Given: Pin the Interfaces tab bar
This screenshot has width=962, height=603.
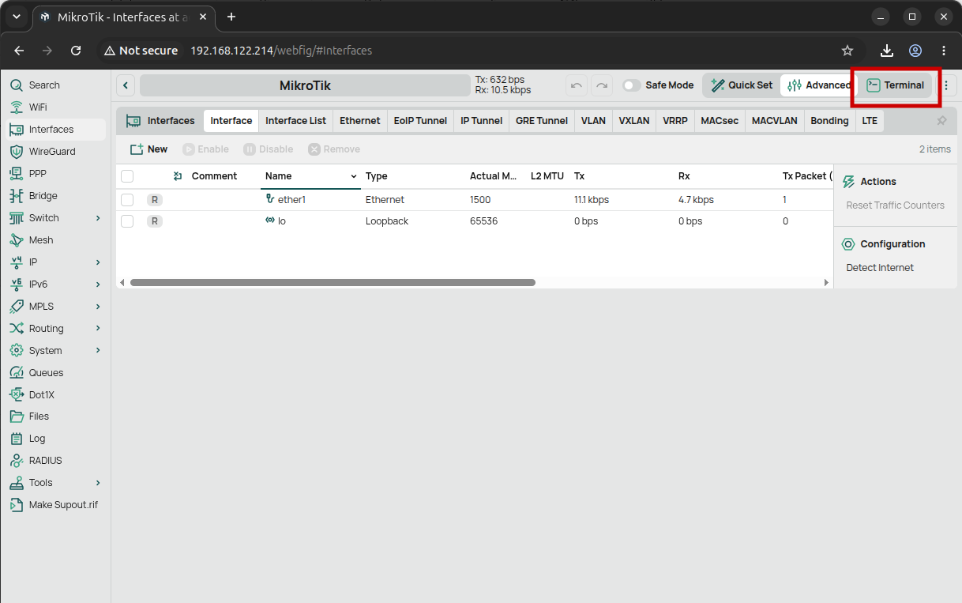Looking at the screenshot, I should pyautogui.click(x=941, y=121).
